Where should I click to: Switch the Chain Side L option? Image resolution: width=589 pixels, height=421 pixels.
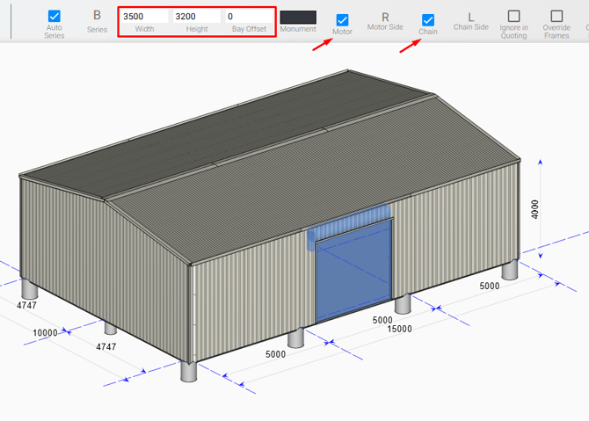[x=470, y=17]
